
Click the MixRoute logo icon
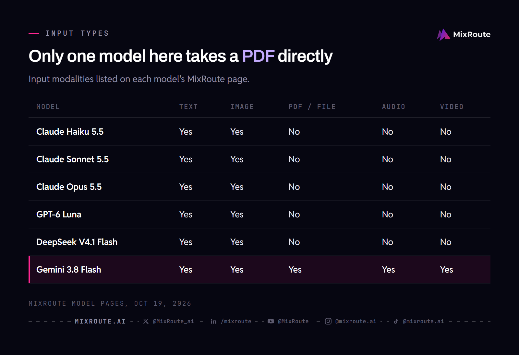click(x=443, y=34)
